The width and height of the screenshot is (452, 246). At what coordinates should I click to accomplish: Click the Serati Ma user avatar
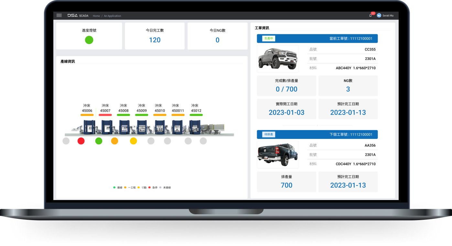tap(379, 16)
